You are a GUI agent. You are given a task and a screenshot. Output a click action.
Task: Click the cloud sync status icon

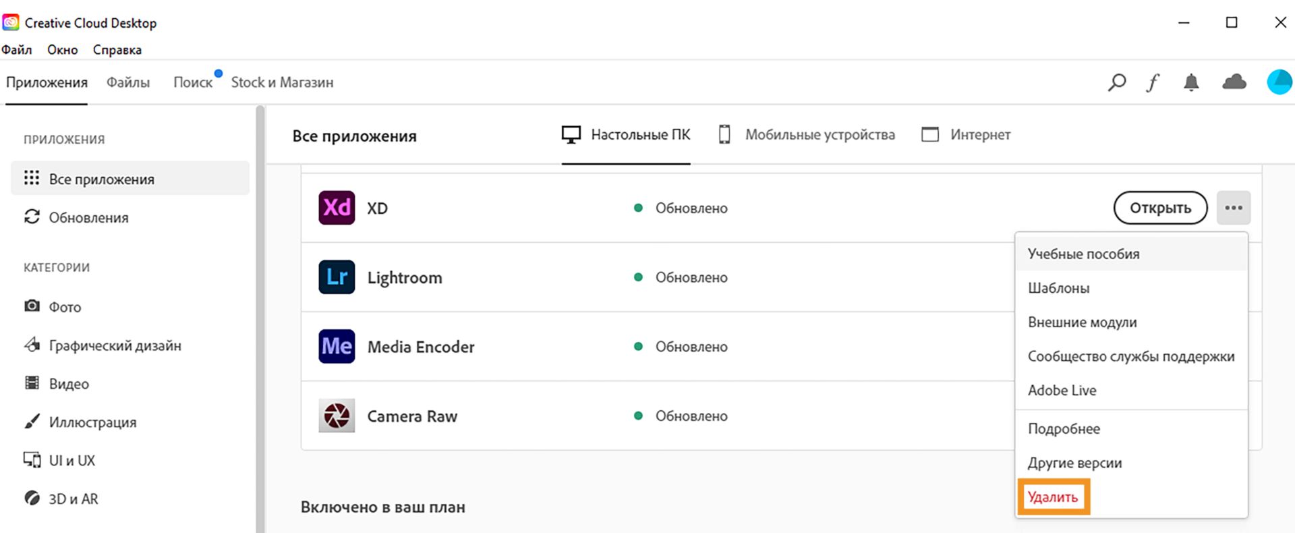[x=1234, y=82]
